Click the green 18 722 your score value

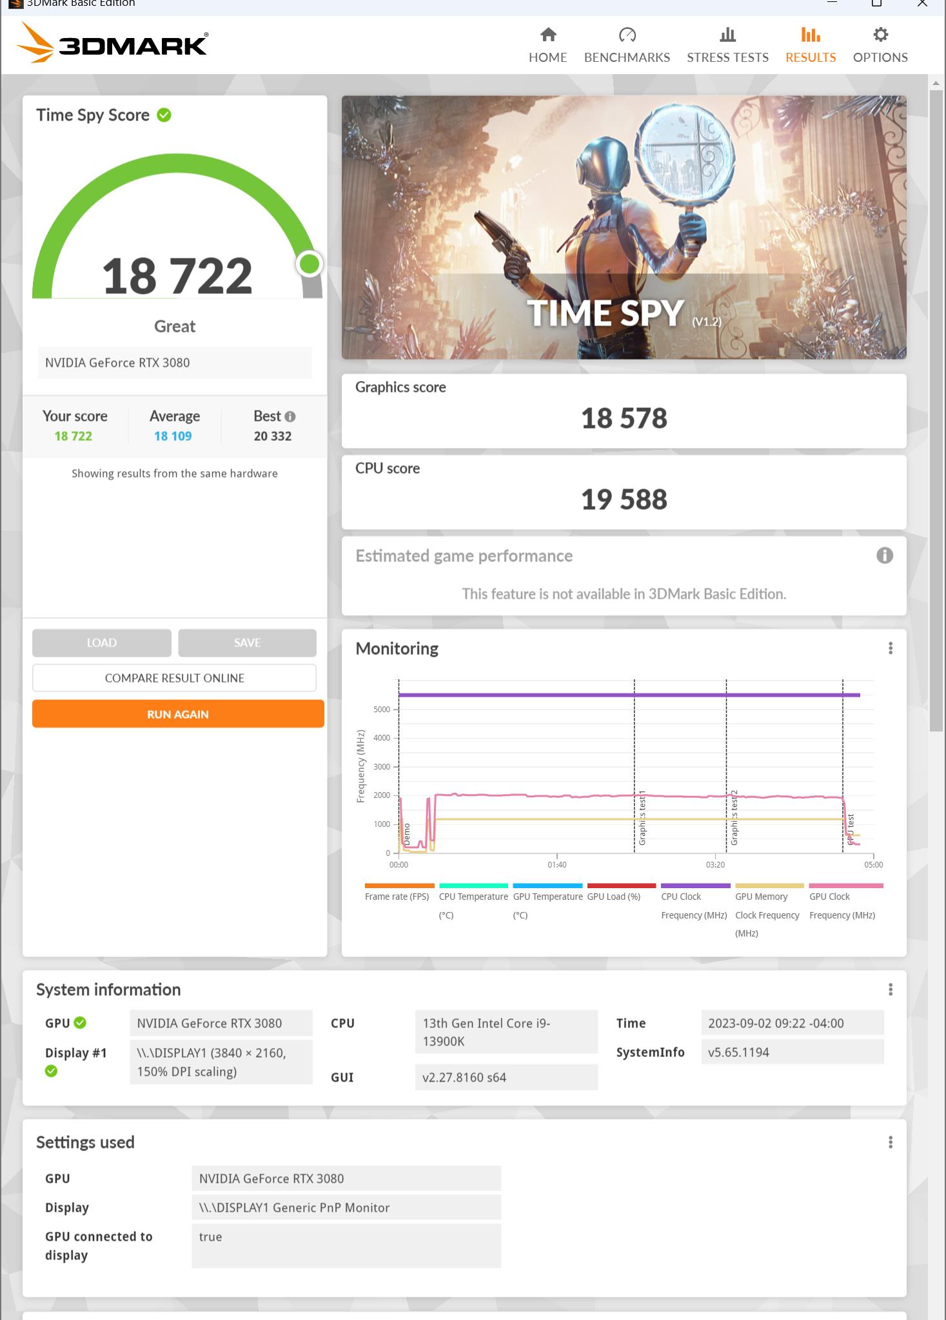tap(74, 436)
